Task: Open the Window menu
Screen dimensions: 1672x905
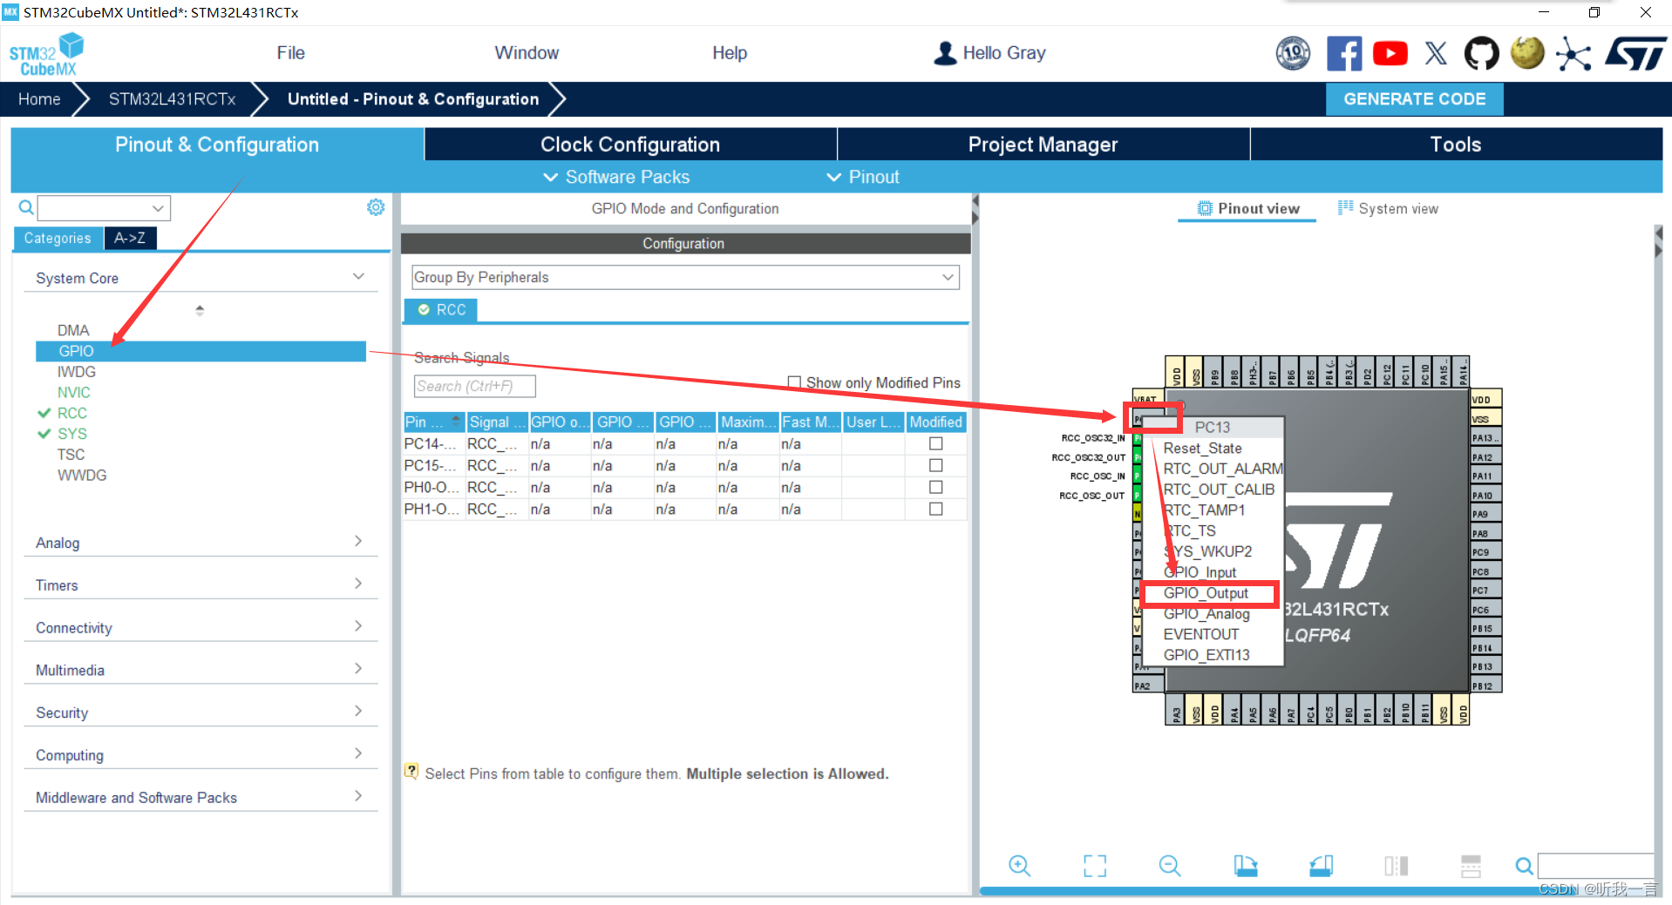Action: coord(527,53)
